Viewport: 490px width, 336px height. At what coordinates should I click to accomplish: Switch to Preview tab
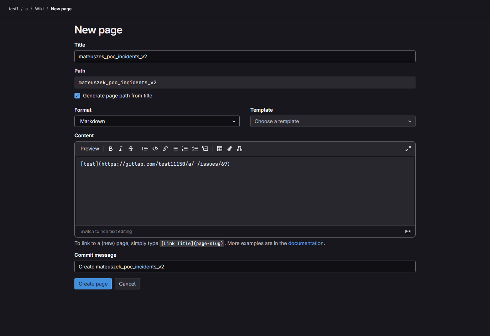coord(90,149)
